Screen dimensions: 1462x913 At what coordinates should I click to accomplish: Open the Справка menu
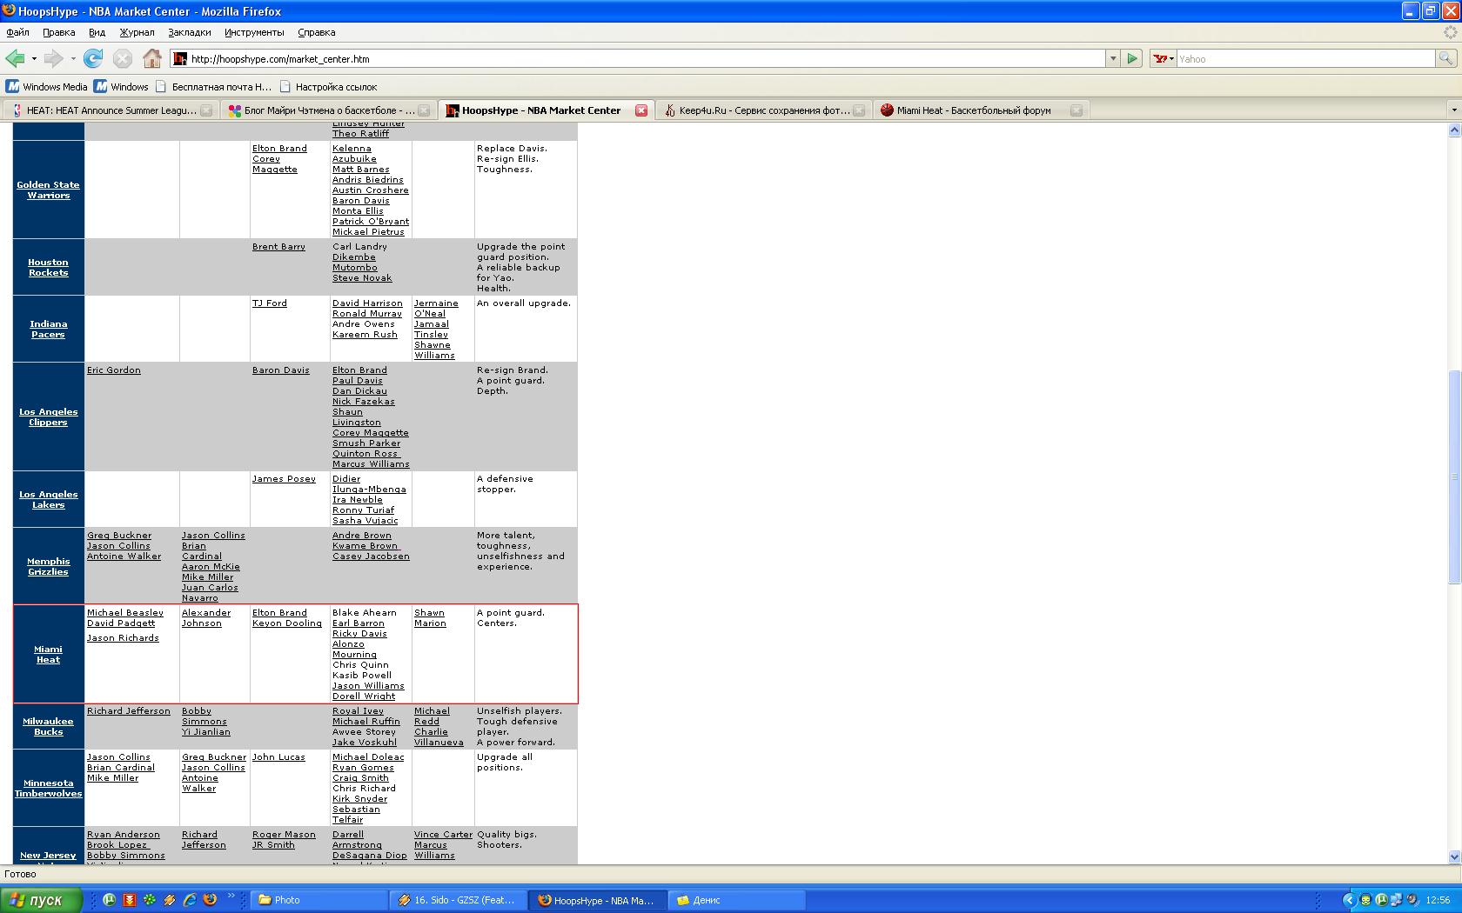click(x=316, y=32)
